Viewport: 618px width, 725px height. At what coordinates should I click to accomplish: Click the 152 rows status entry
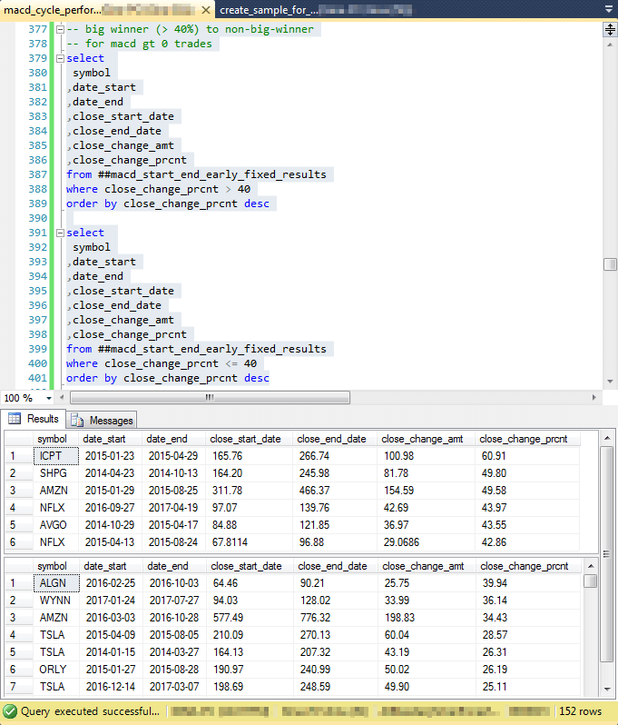pyautogui.click(x=581, y=711)
